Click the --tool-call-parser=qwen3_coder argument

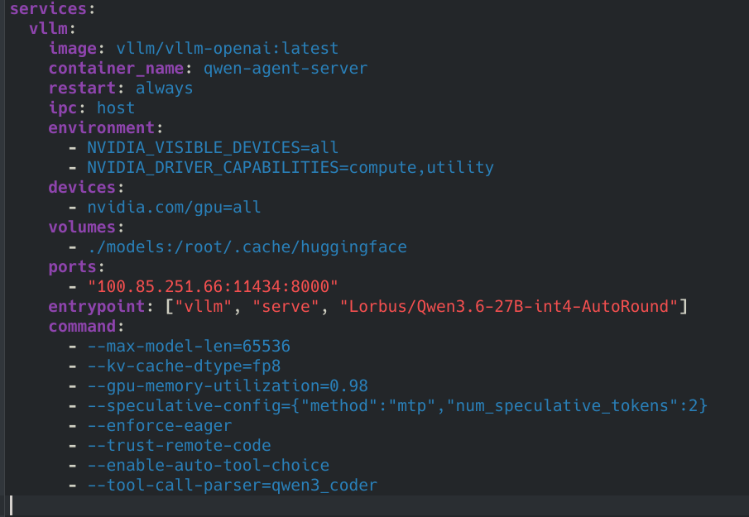pos(233,485)
